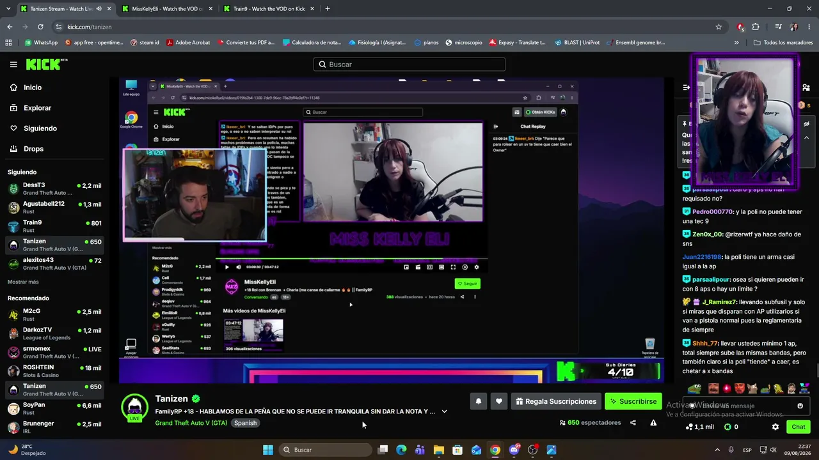Open the Microsoft Store taskbar icon

click(x=457, y=450)
